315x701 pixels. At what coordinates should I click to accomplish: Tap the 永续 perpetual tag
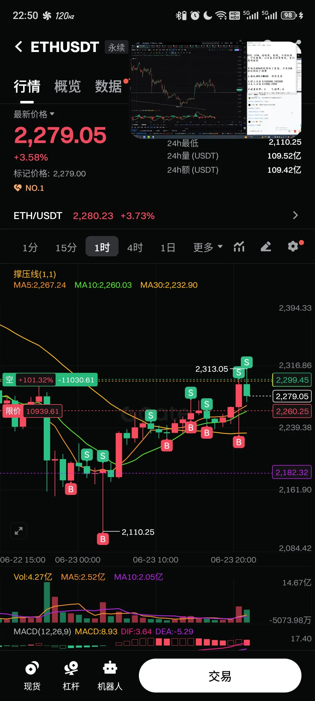click(117, 47)
